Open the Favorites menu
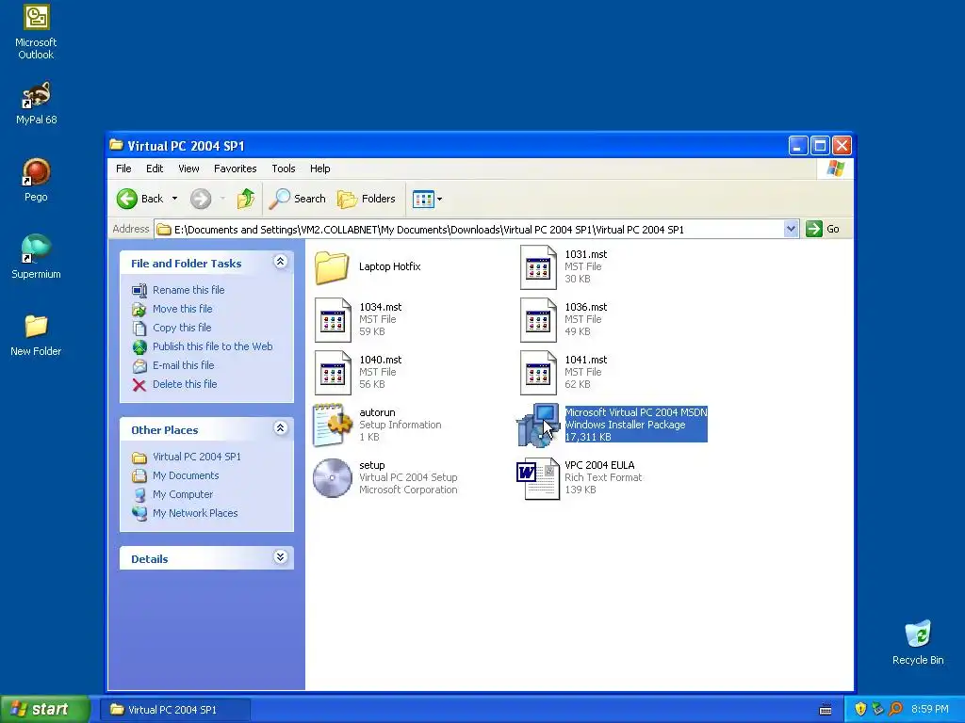The width and height of the screenshot is (965, 723). point(235,169)
